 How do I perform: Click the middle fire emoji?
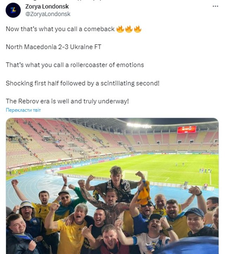129,29
